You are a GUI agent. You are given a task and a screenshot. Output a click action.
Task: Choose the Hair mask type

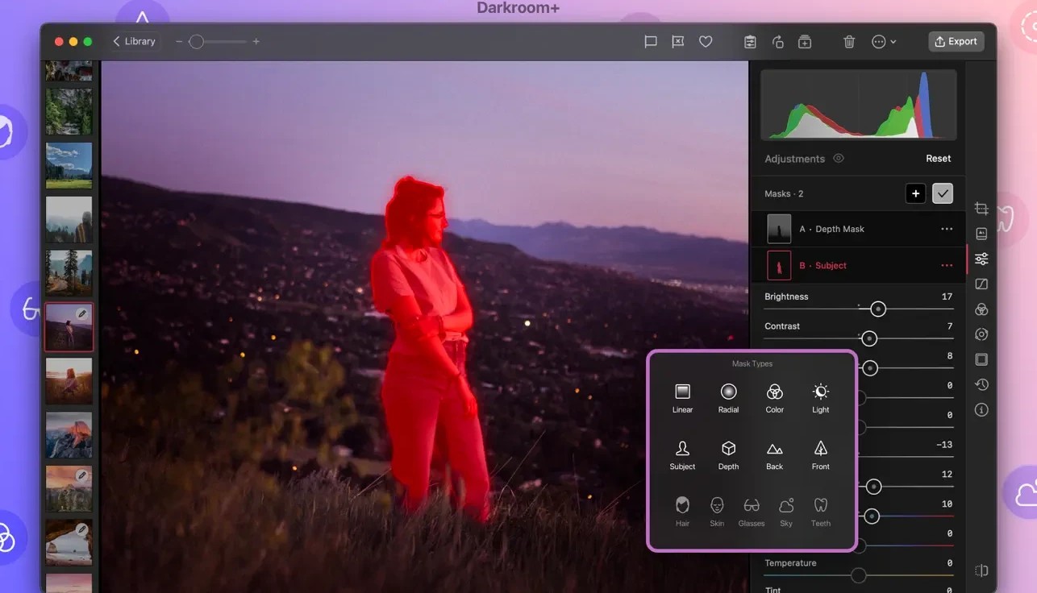click(682, 512)
